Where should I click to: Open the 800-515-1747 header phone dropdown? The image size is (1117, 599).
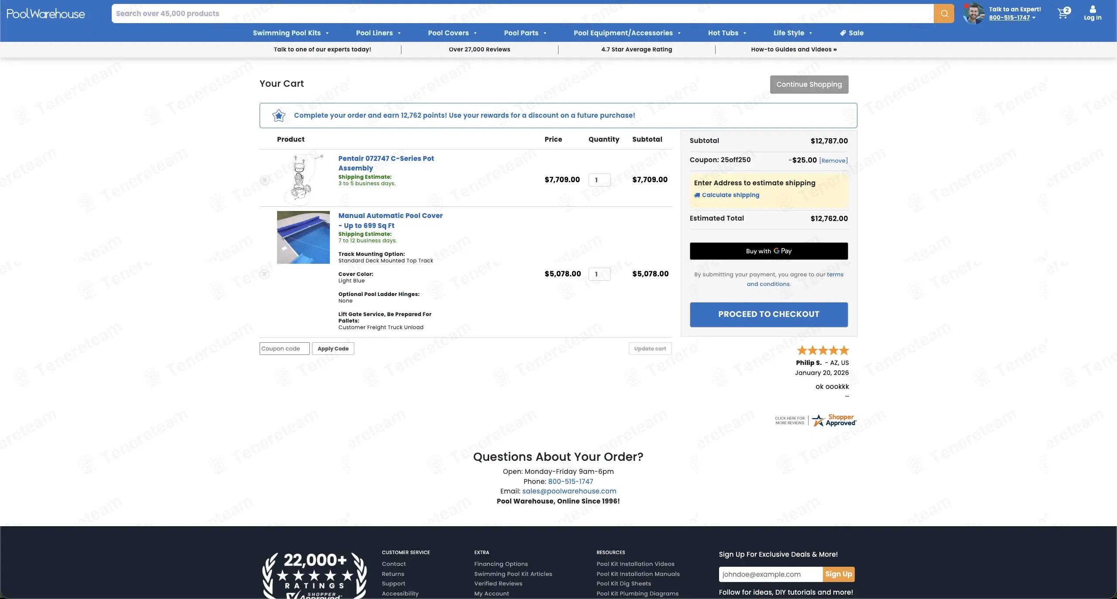1012,18
